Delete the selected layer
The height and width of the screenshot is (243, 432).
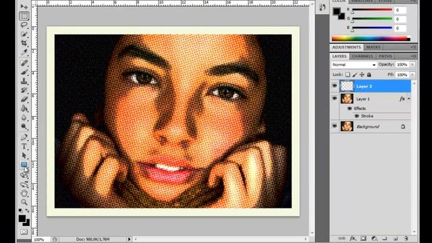point(406,238)
